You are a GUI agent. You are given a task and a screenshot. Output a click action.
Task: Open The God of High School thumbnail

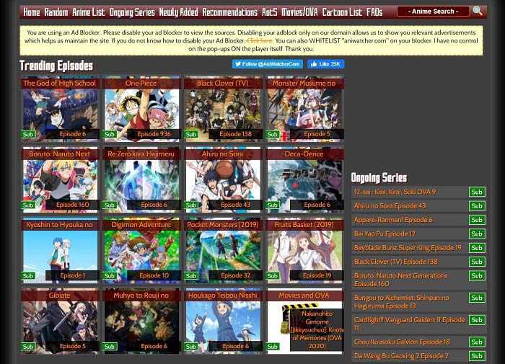pyautogui.click(x=60, y=109)
